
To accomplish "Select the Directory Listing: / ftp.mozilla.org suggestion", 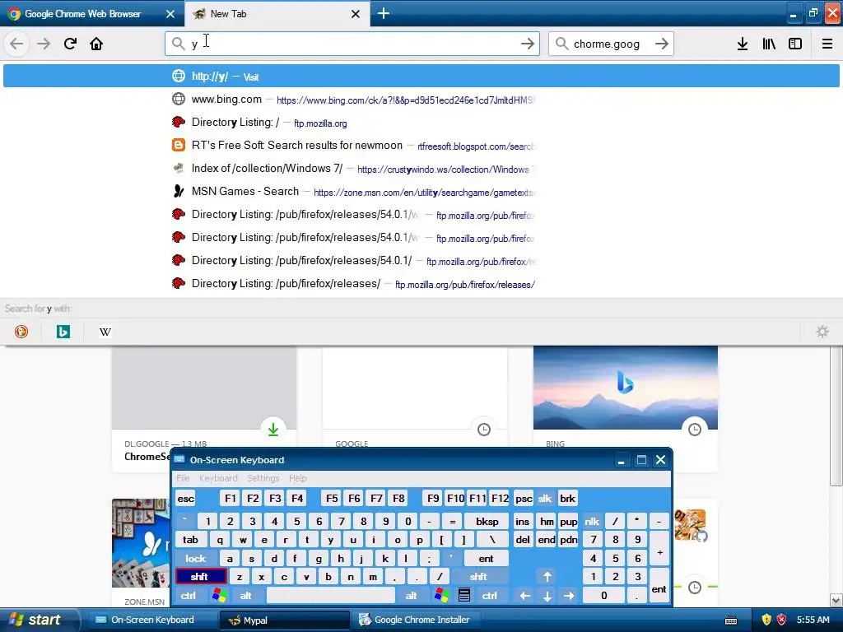I will 421,122.
